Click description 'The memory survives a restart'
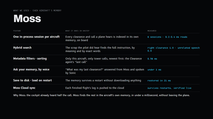 (103, 80)
